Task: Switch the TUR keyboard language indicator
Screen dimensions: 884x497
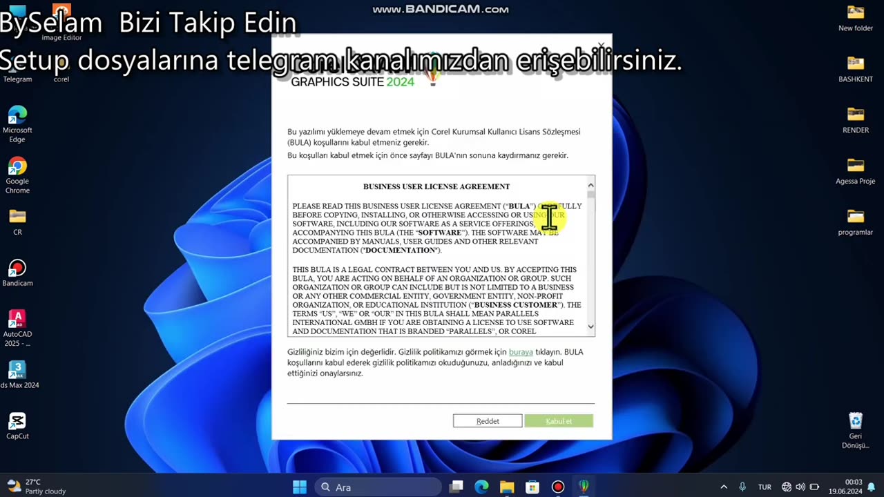Action: click(765, 487)
